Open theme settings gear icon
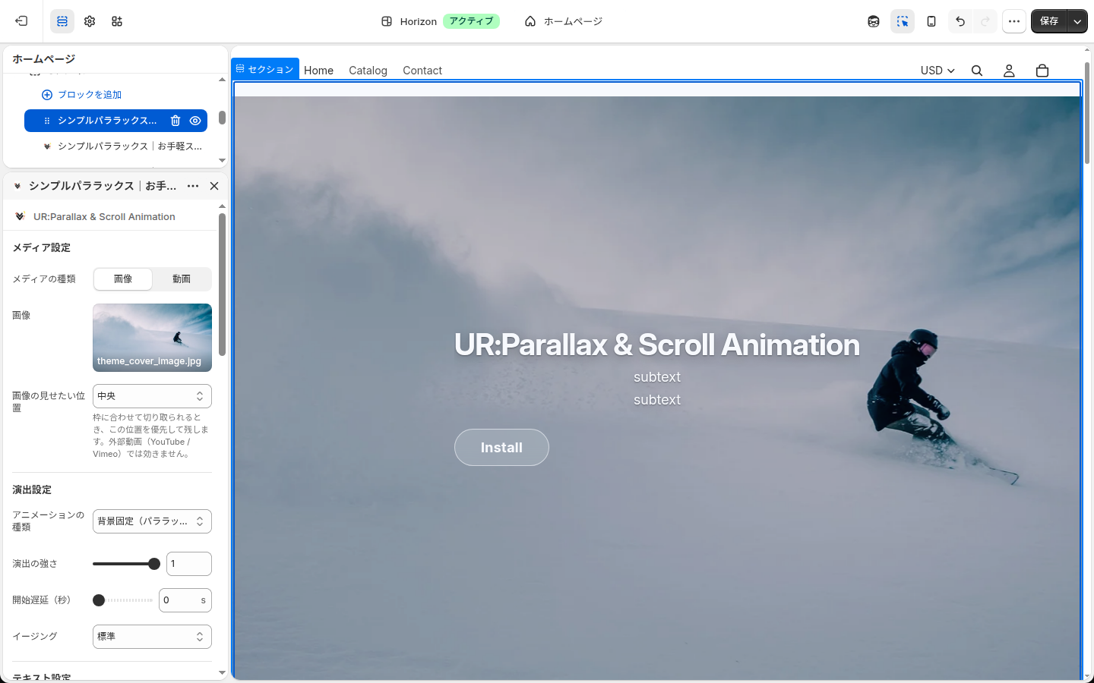Screen dimensions: 1094x683 90,21
